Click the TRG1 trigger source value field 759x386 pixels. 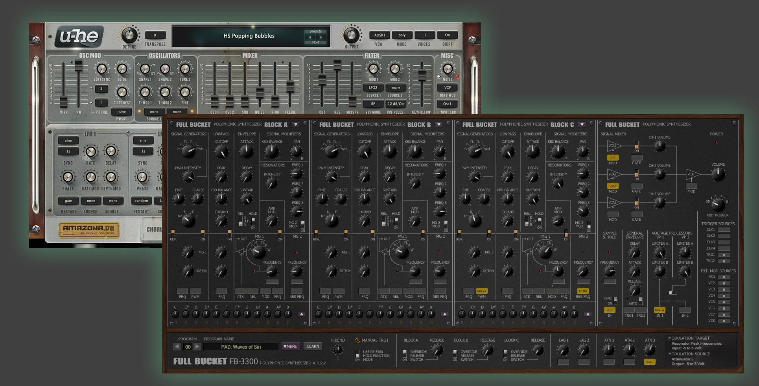pyautogui.click(x=724, y=255)
